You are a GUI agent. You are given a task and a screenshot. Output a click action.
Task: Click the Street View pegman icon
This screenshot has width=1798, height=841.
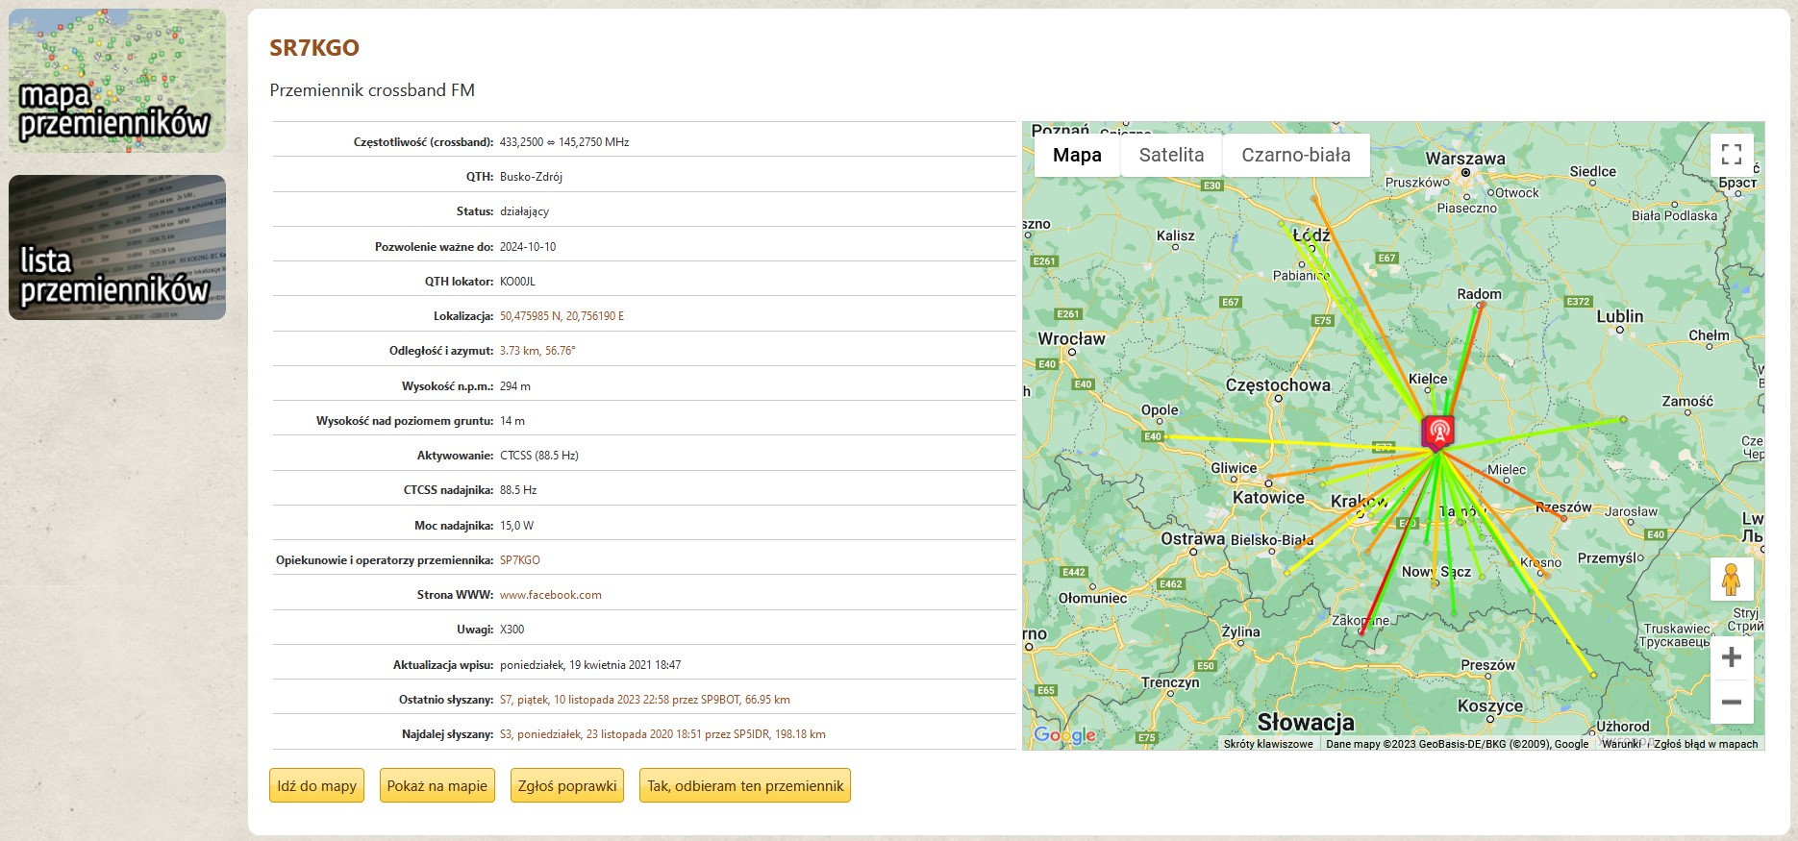[1731, 580]
